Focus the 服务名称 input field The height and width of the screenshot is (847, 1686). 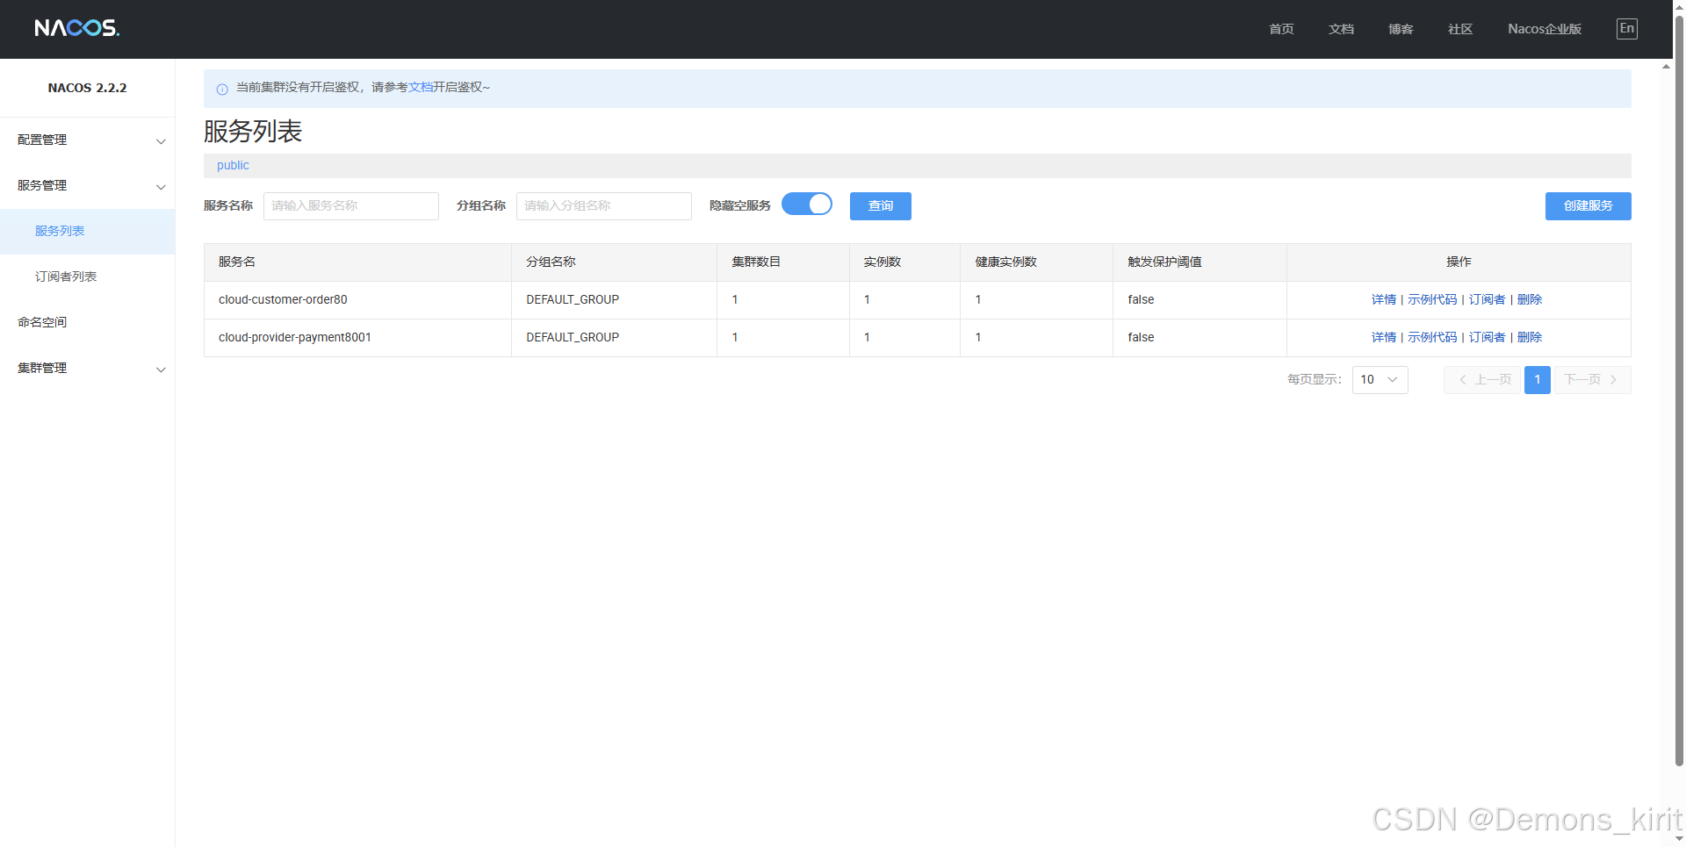click(x=351, y=206)
